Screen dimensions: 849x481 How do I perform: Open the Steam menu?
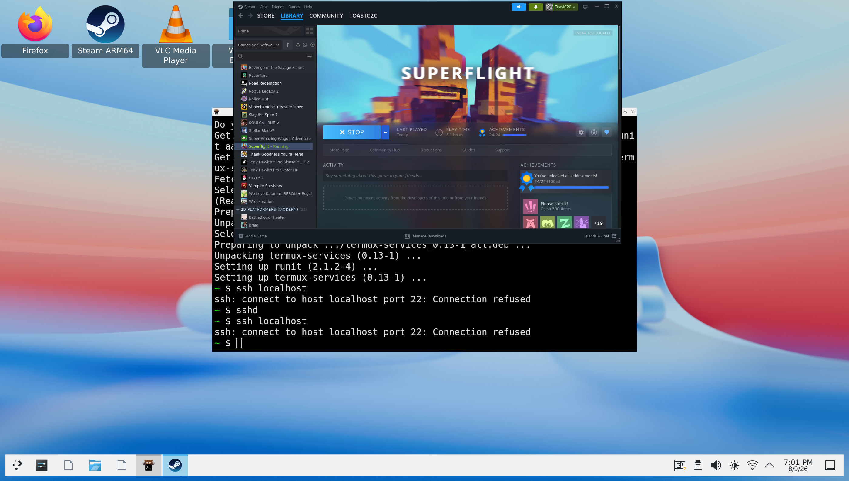[249, 7]
